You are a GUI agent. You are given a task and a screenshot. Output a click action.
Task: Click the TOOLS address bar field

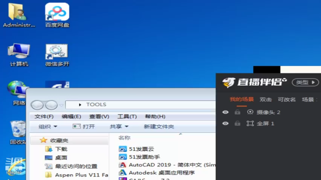140,105
